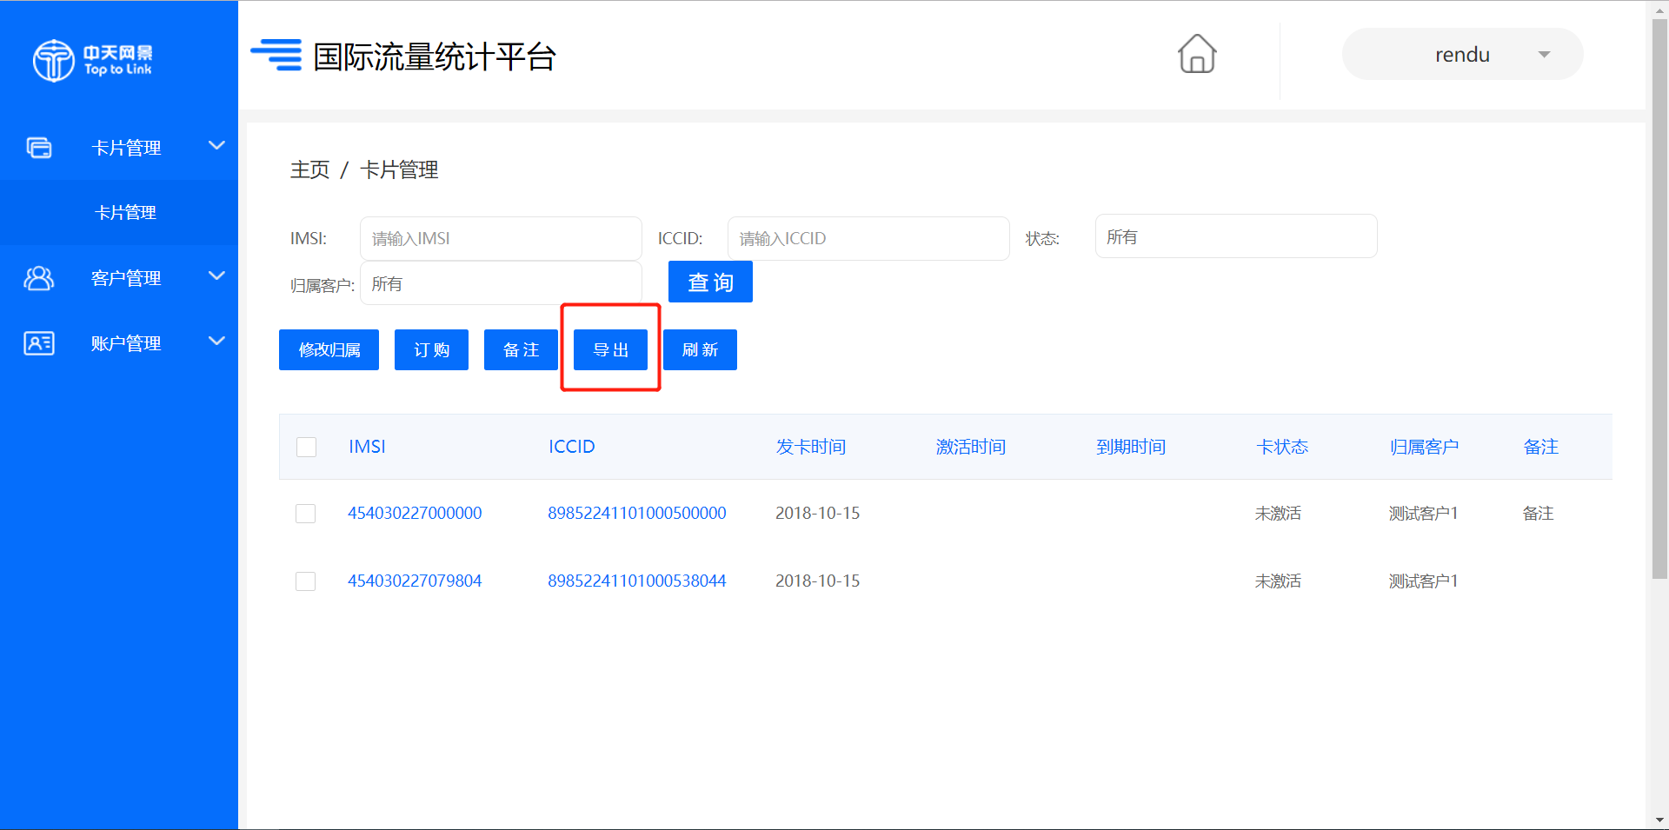Open IMSI link 454030227079804

coord(415,581)
